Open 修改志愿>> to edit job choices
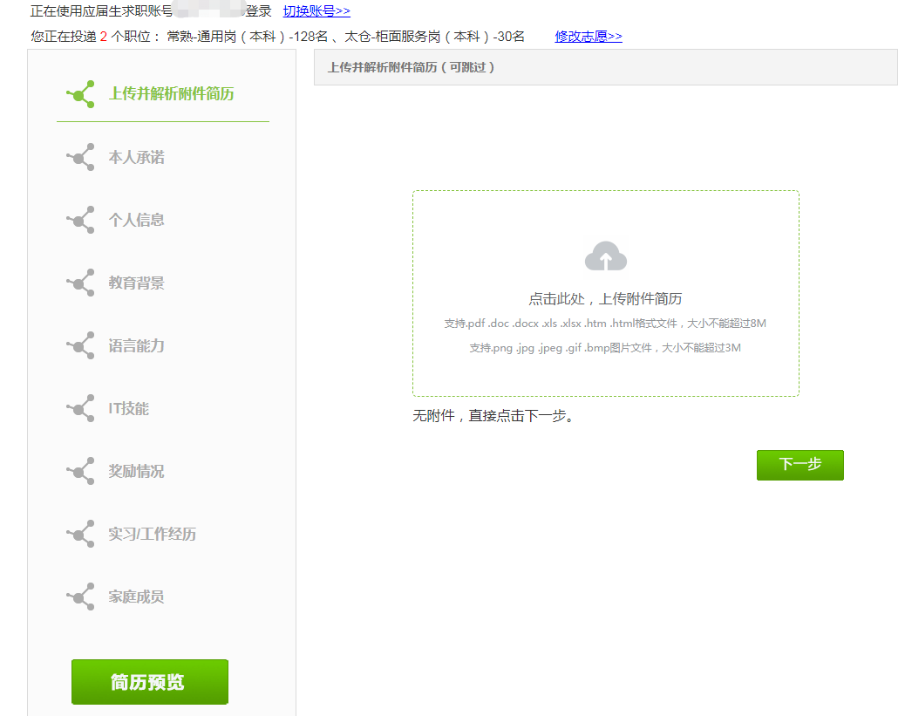Image resolution: width=905 pixels, height=716 pixels. click(x=588, y=36)
